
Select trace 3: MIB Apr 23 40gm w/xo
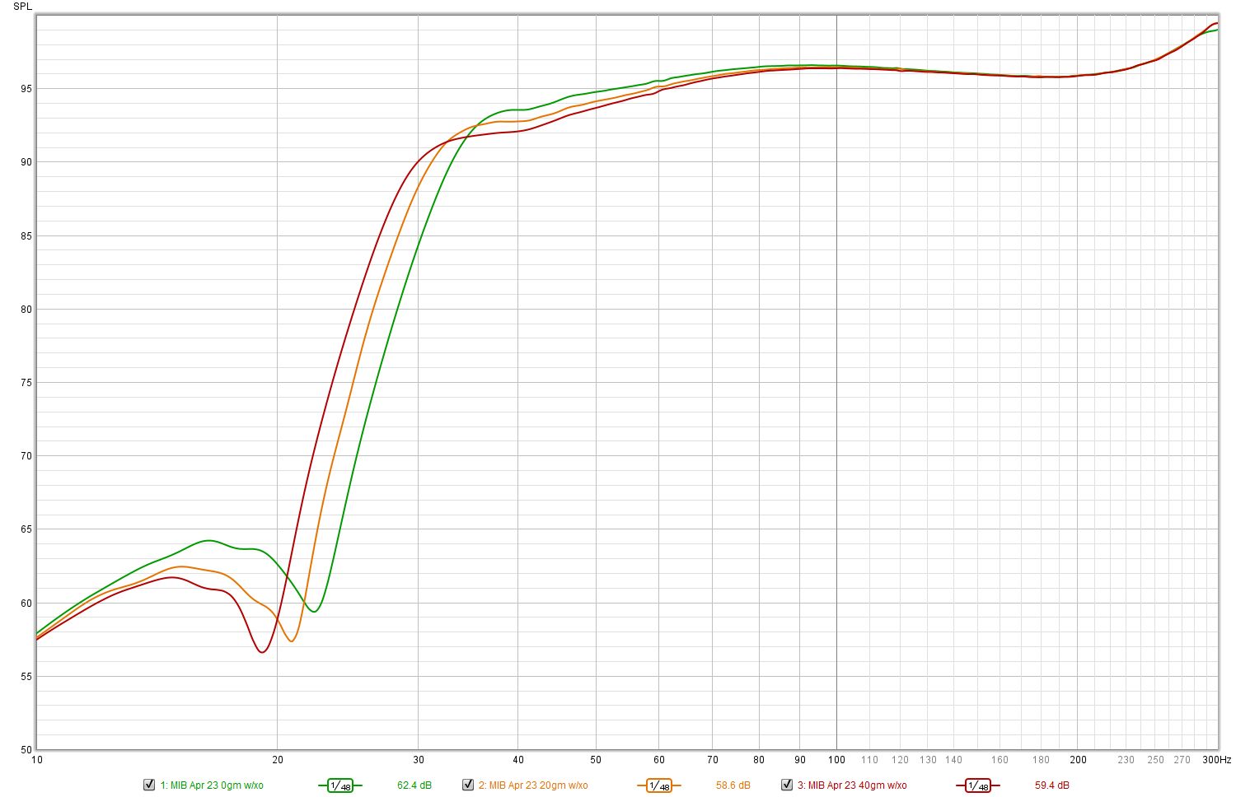(852, 785)
